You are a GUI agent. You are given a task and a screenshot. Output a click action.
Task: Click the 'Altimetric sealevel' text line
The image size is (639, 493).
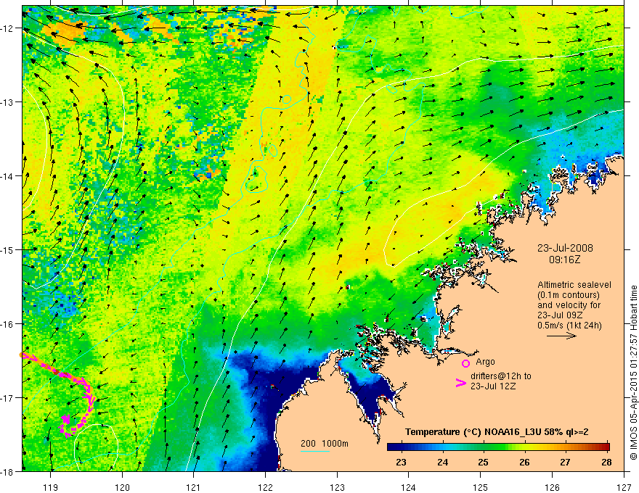click(574, 285)
